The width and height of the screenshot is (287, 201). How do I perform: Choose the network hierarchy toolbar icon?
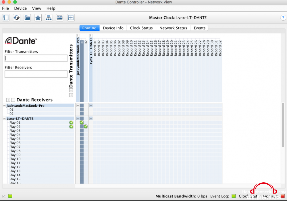49,18
